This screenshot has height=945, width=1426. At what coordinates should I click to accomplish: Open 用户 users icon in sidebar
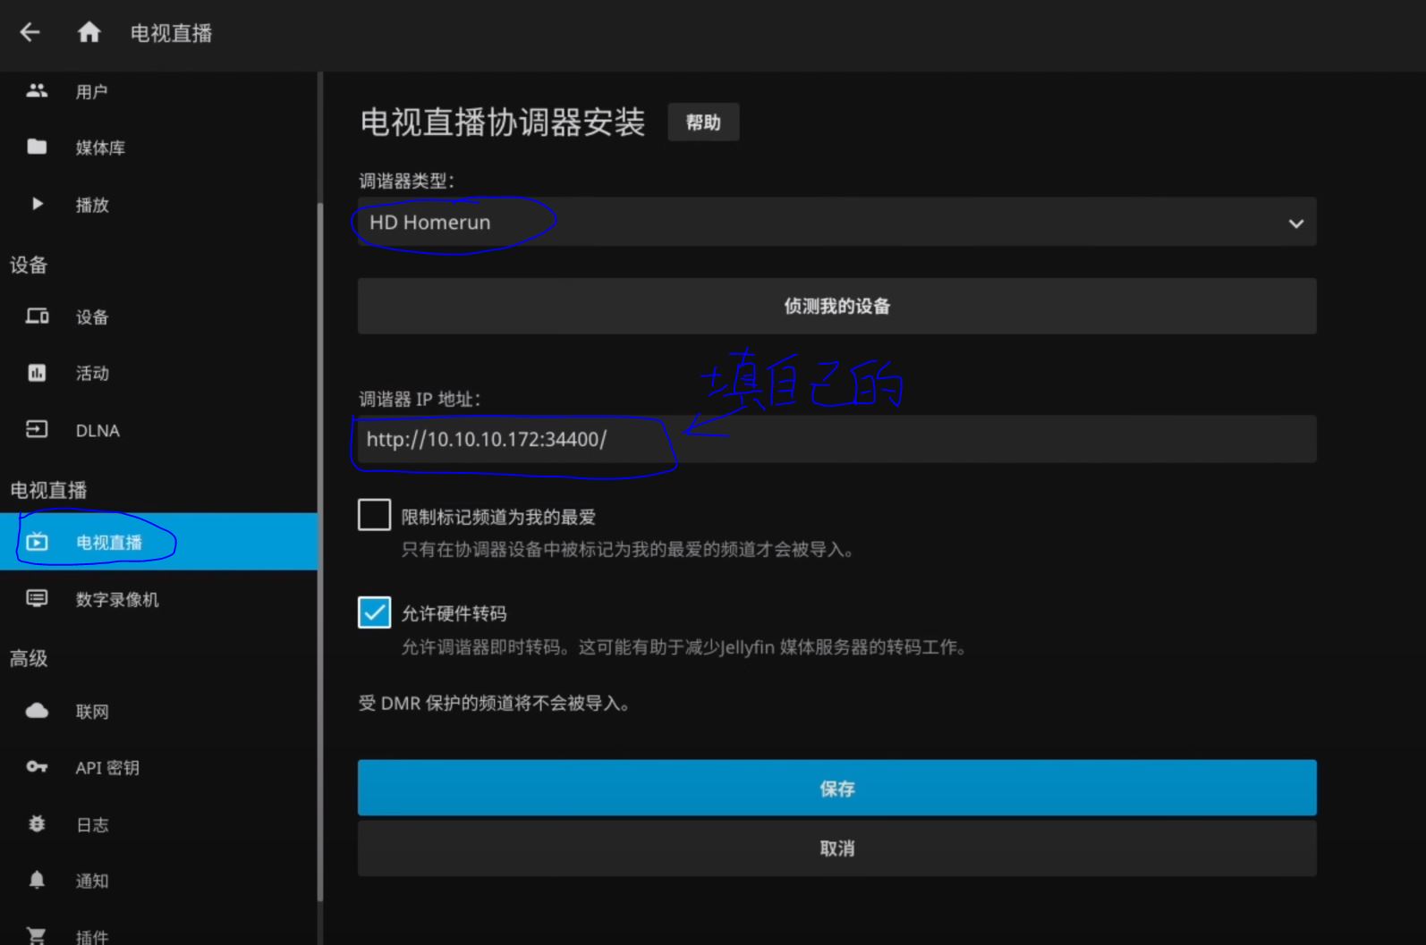pos(37,91)
